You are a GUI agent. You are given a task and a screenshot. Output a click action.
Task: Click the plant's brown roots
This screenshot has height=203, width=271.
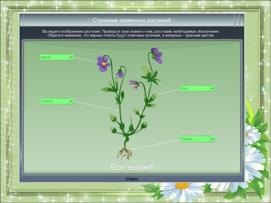coord(124,153)
